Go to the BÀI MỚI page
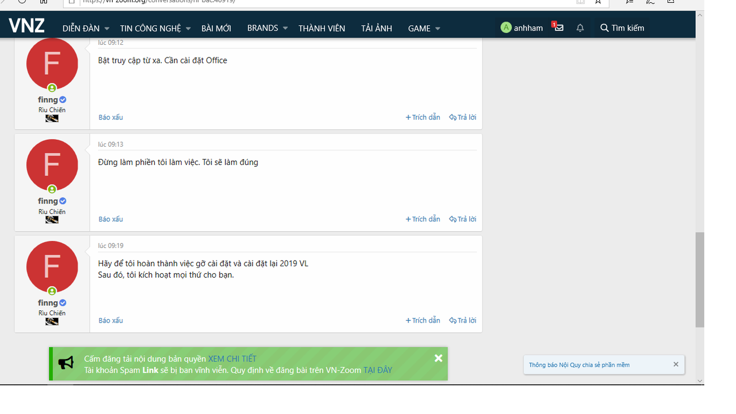The width and height of the screenshot is (736, 414). pyautogui.click(x=216, y=28)
